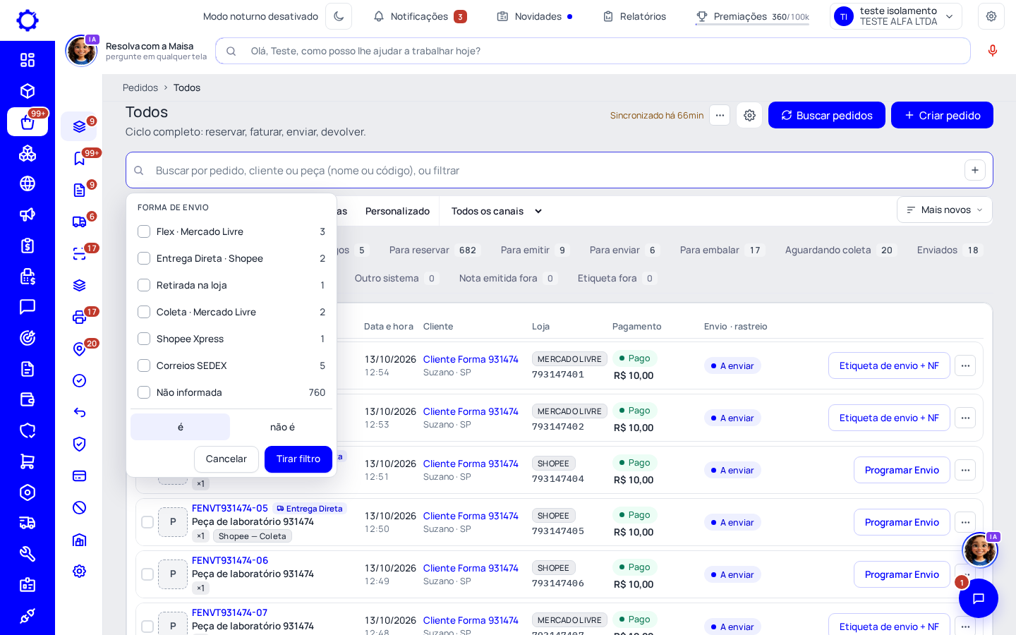
Task: Open dashboard grid icon in sidebar
Action: click(28, 60)
